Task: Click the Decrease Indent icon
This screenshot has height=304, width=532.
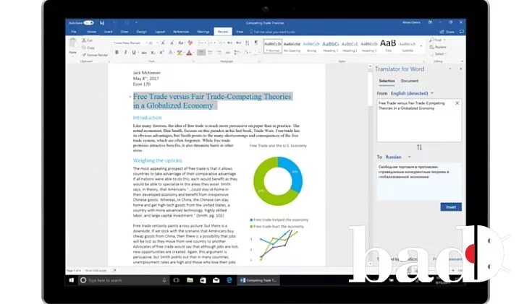Action: 229,43
